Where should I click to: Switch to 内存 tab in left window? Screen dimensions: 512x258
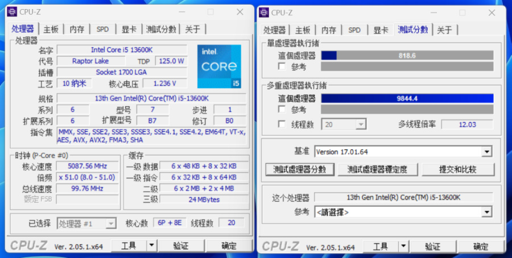(77, 30)
